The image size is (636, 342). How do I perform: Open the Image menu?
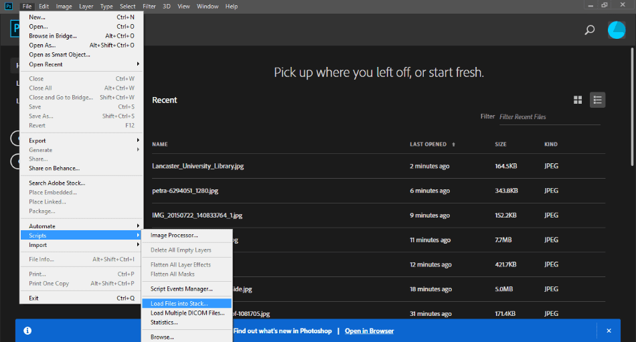64,7
